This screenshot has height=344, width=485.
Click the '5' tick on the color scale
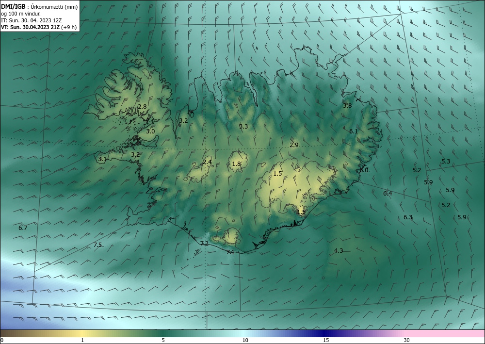click(x=163, y=341)
